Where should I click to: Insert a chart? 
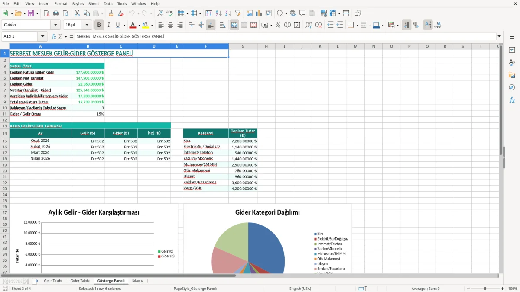pyautogui.click(x=259, y=13)
